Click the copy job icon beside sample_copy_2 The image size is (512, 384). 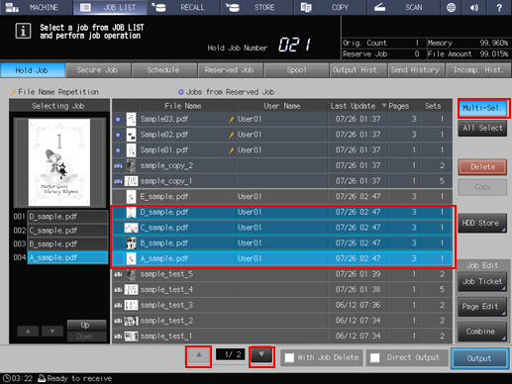point(118,165)
